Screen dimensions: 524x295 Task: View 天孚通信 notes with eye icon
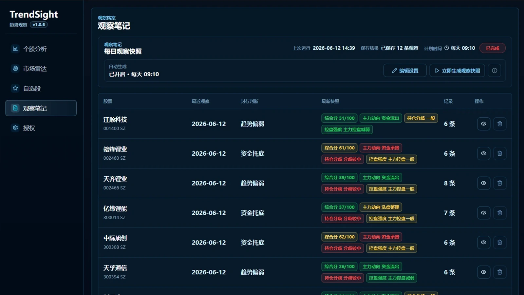tap(483, 272)
